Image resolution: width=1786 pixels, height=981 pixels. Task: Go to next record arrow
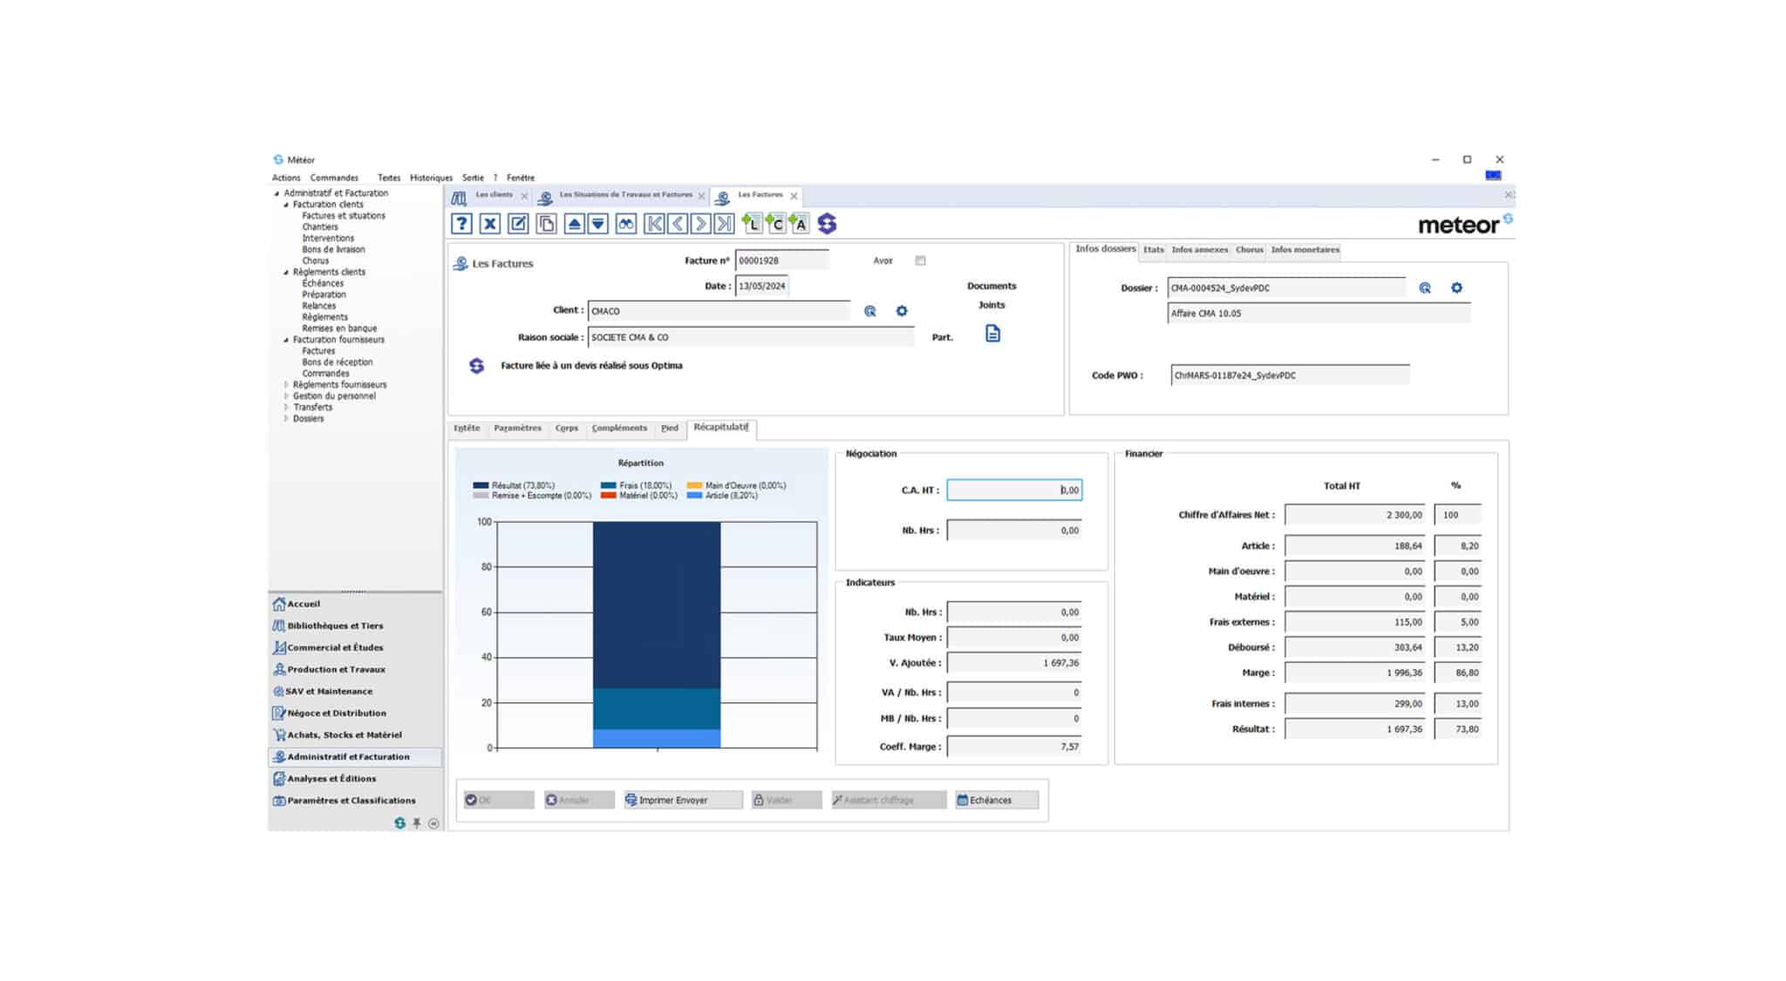(700, 224)
